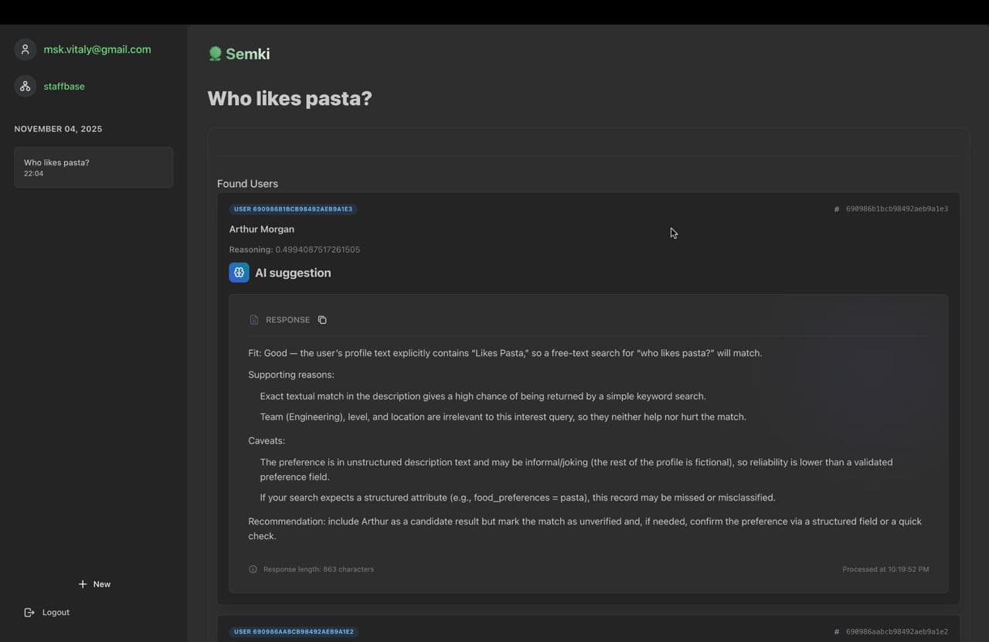Click the 'Fit: Good' response line
Image resolution: width=989 pixels, height=642 pixels.
pyautogui.click(x=505, y=353)
